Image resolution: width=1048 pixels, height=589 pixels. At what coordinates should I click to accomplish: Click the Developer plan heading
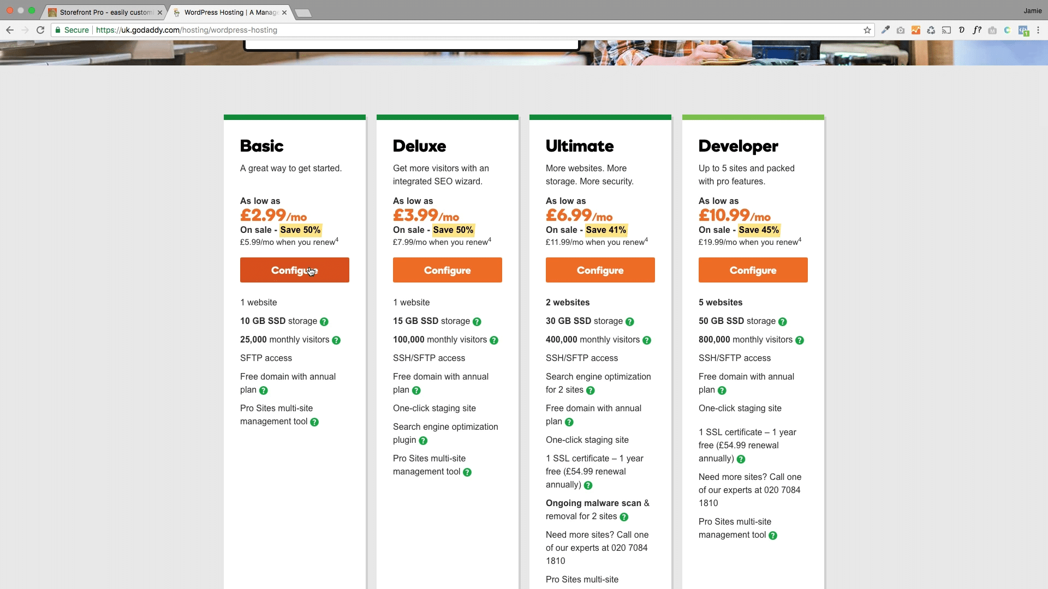[739, 146]
